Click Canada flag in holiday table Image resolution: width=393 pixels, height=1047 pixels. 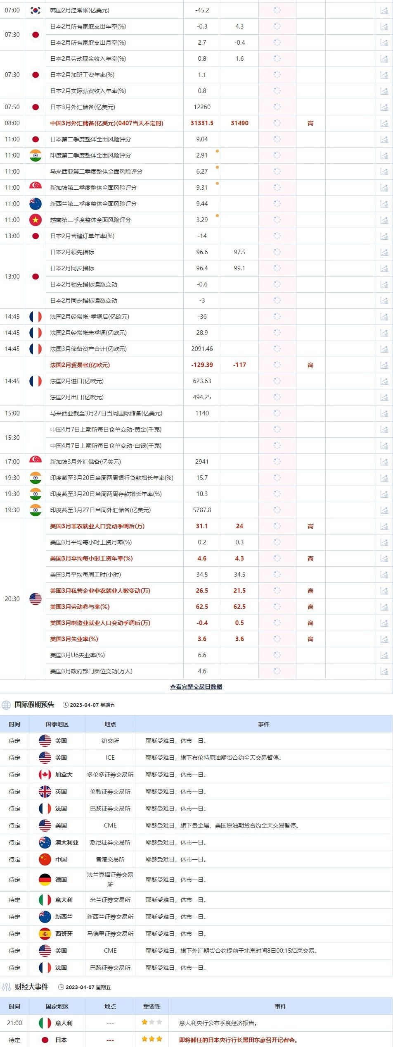tap(45, 775)
